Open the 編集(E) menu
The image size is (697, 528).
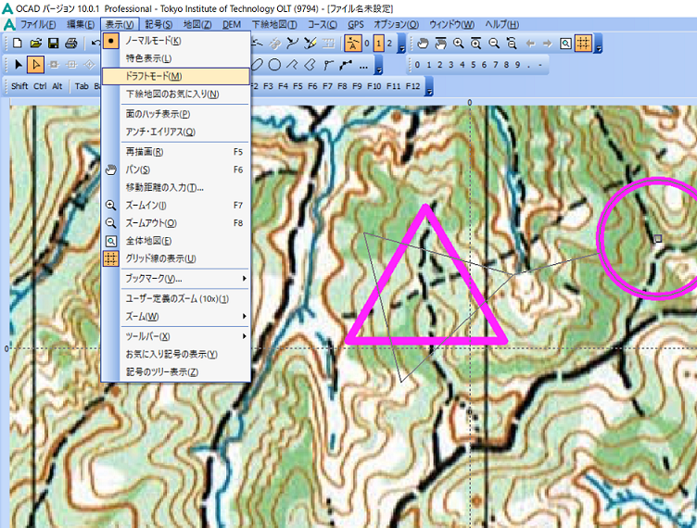80,24
